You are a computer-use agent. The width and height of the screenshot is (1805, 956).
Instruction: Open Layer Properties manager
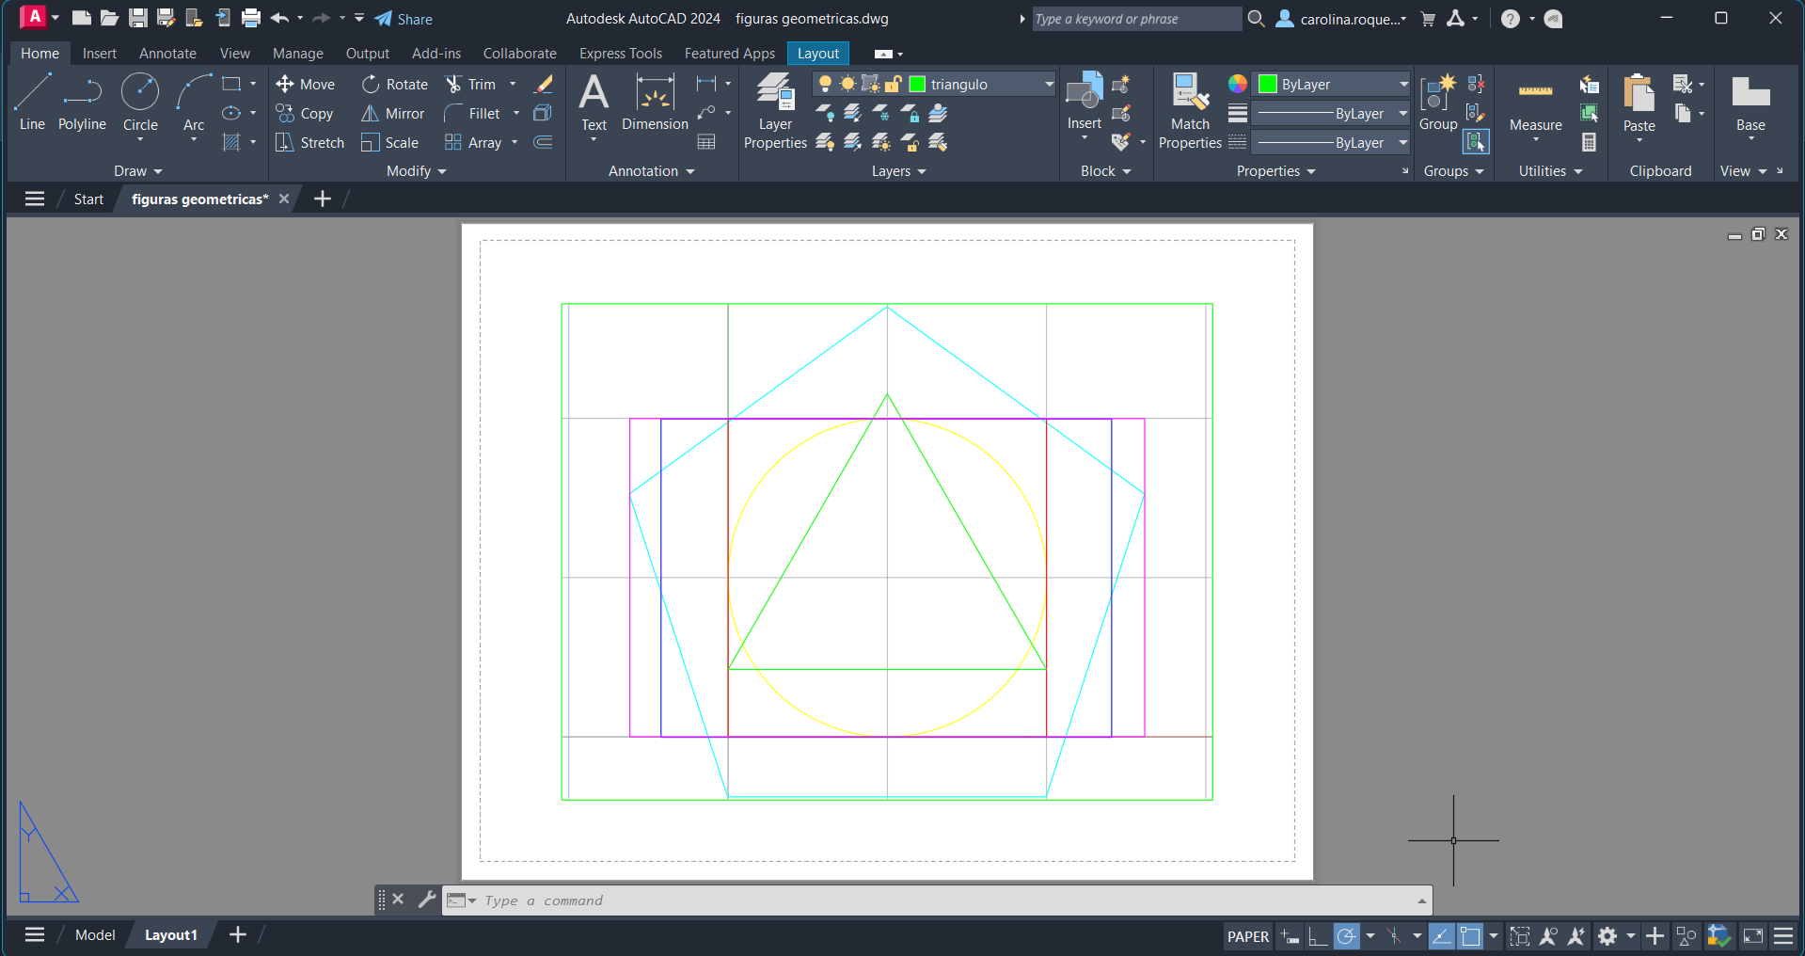tap(775, 110)
